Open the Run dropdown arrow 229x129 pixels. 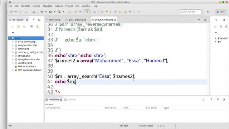point(55,12)
